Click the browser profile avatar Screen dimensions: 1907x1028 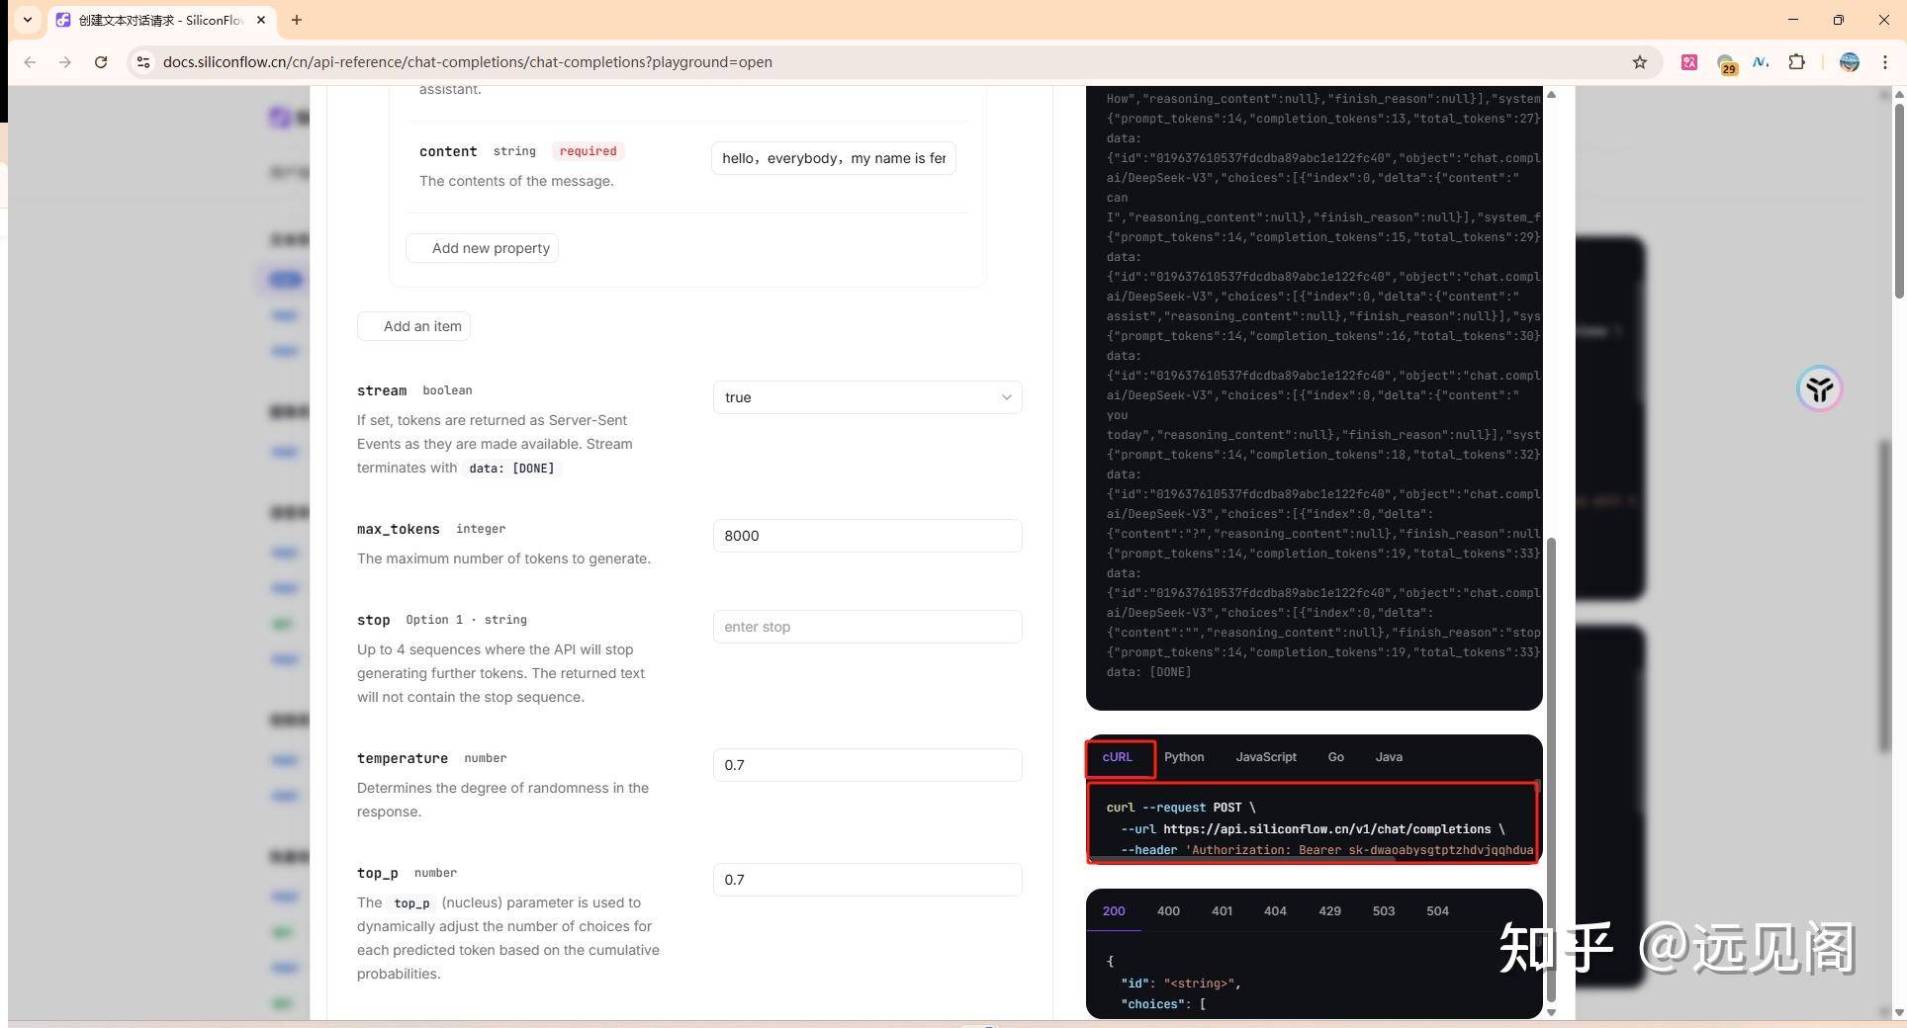[1849, 62]
